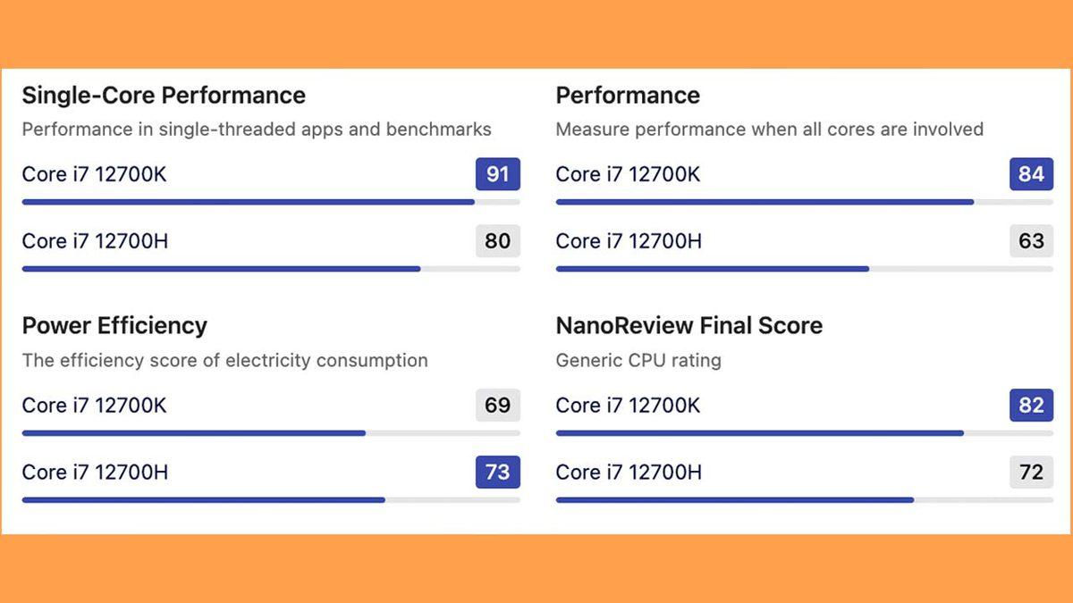Click the 'Generic CPU rating' subtitle
Screen dimensions: 1073x603
tap(638, 361)
